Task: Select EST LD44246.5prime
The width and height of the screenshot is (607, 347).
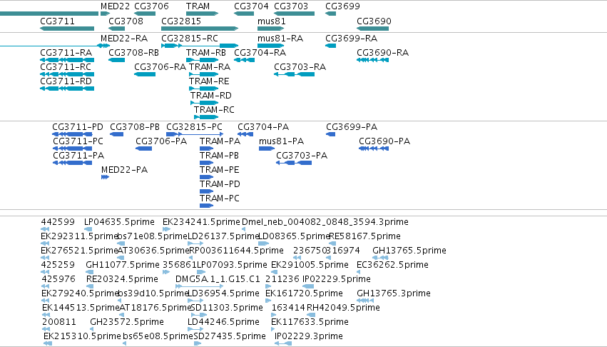Action: click(x=223, y=323)
